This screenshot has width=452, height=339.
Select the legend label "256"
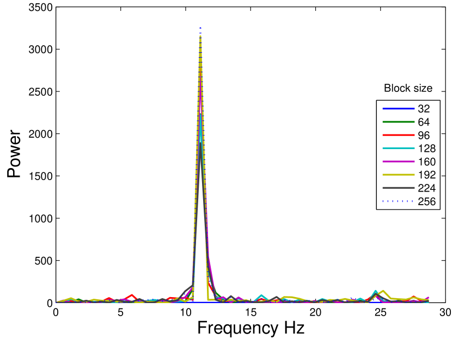[426, 202]
